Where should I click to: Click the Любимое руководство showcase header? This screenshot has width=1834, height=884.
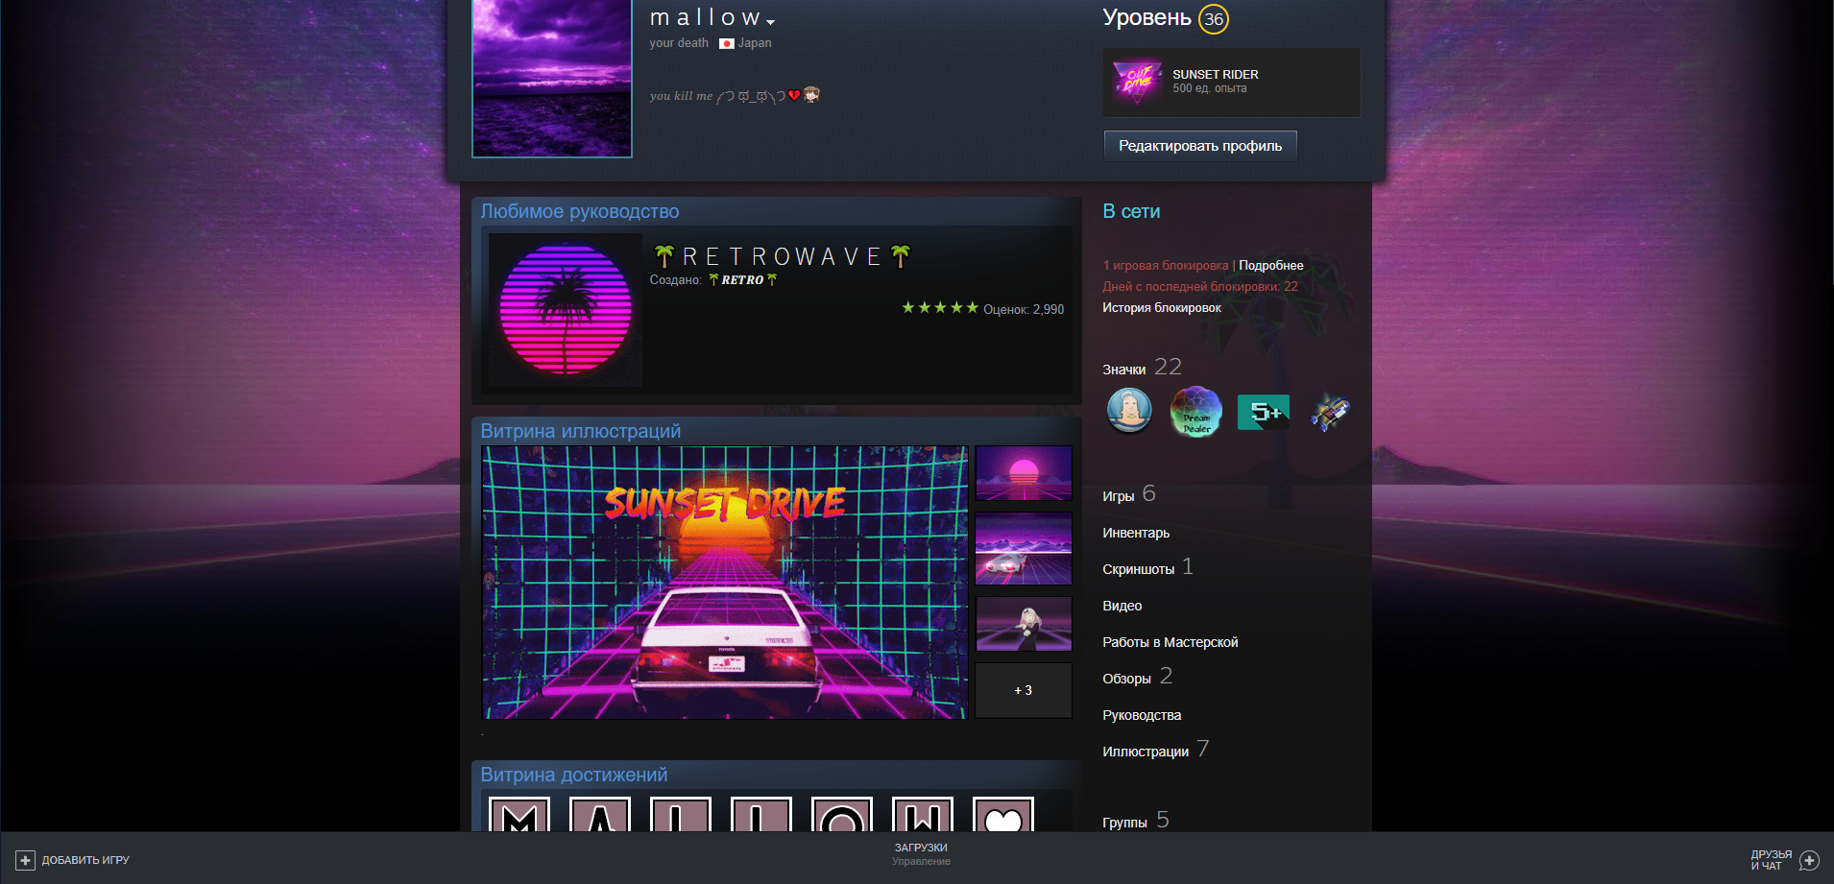(x=580, y=211)
